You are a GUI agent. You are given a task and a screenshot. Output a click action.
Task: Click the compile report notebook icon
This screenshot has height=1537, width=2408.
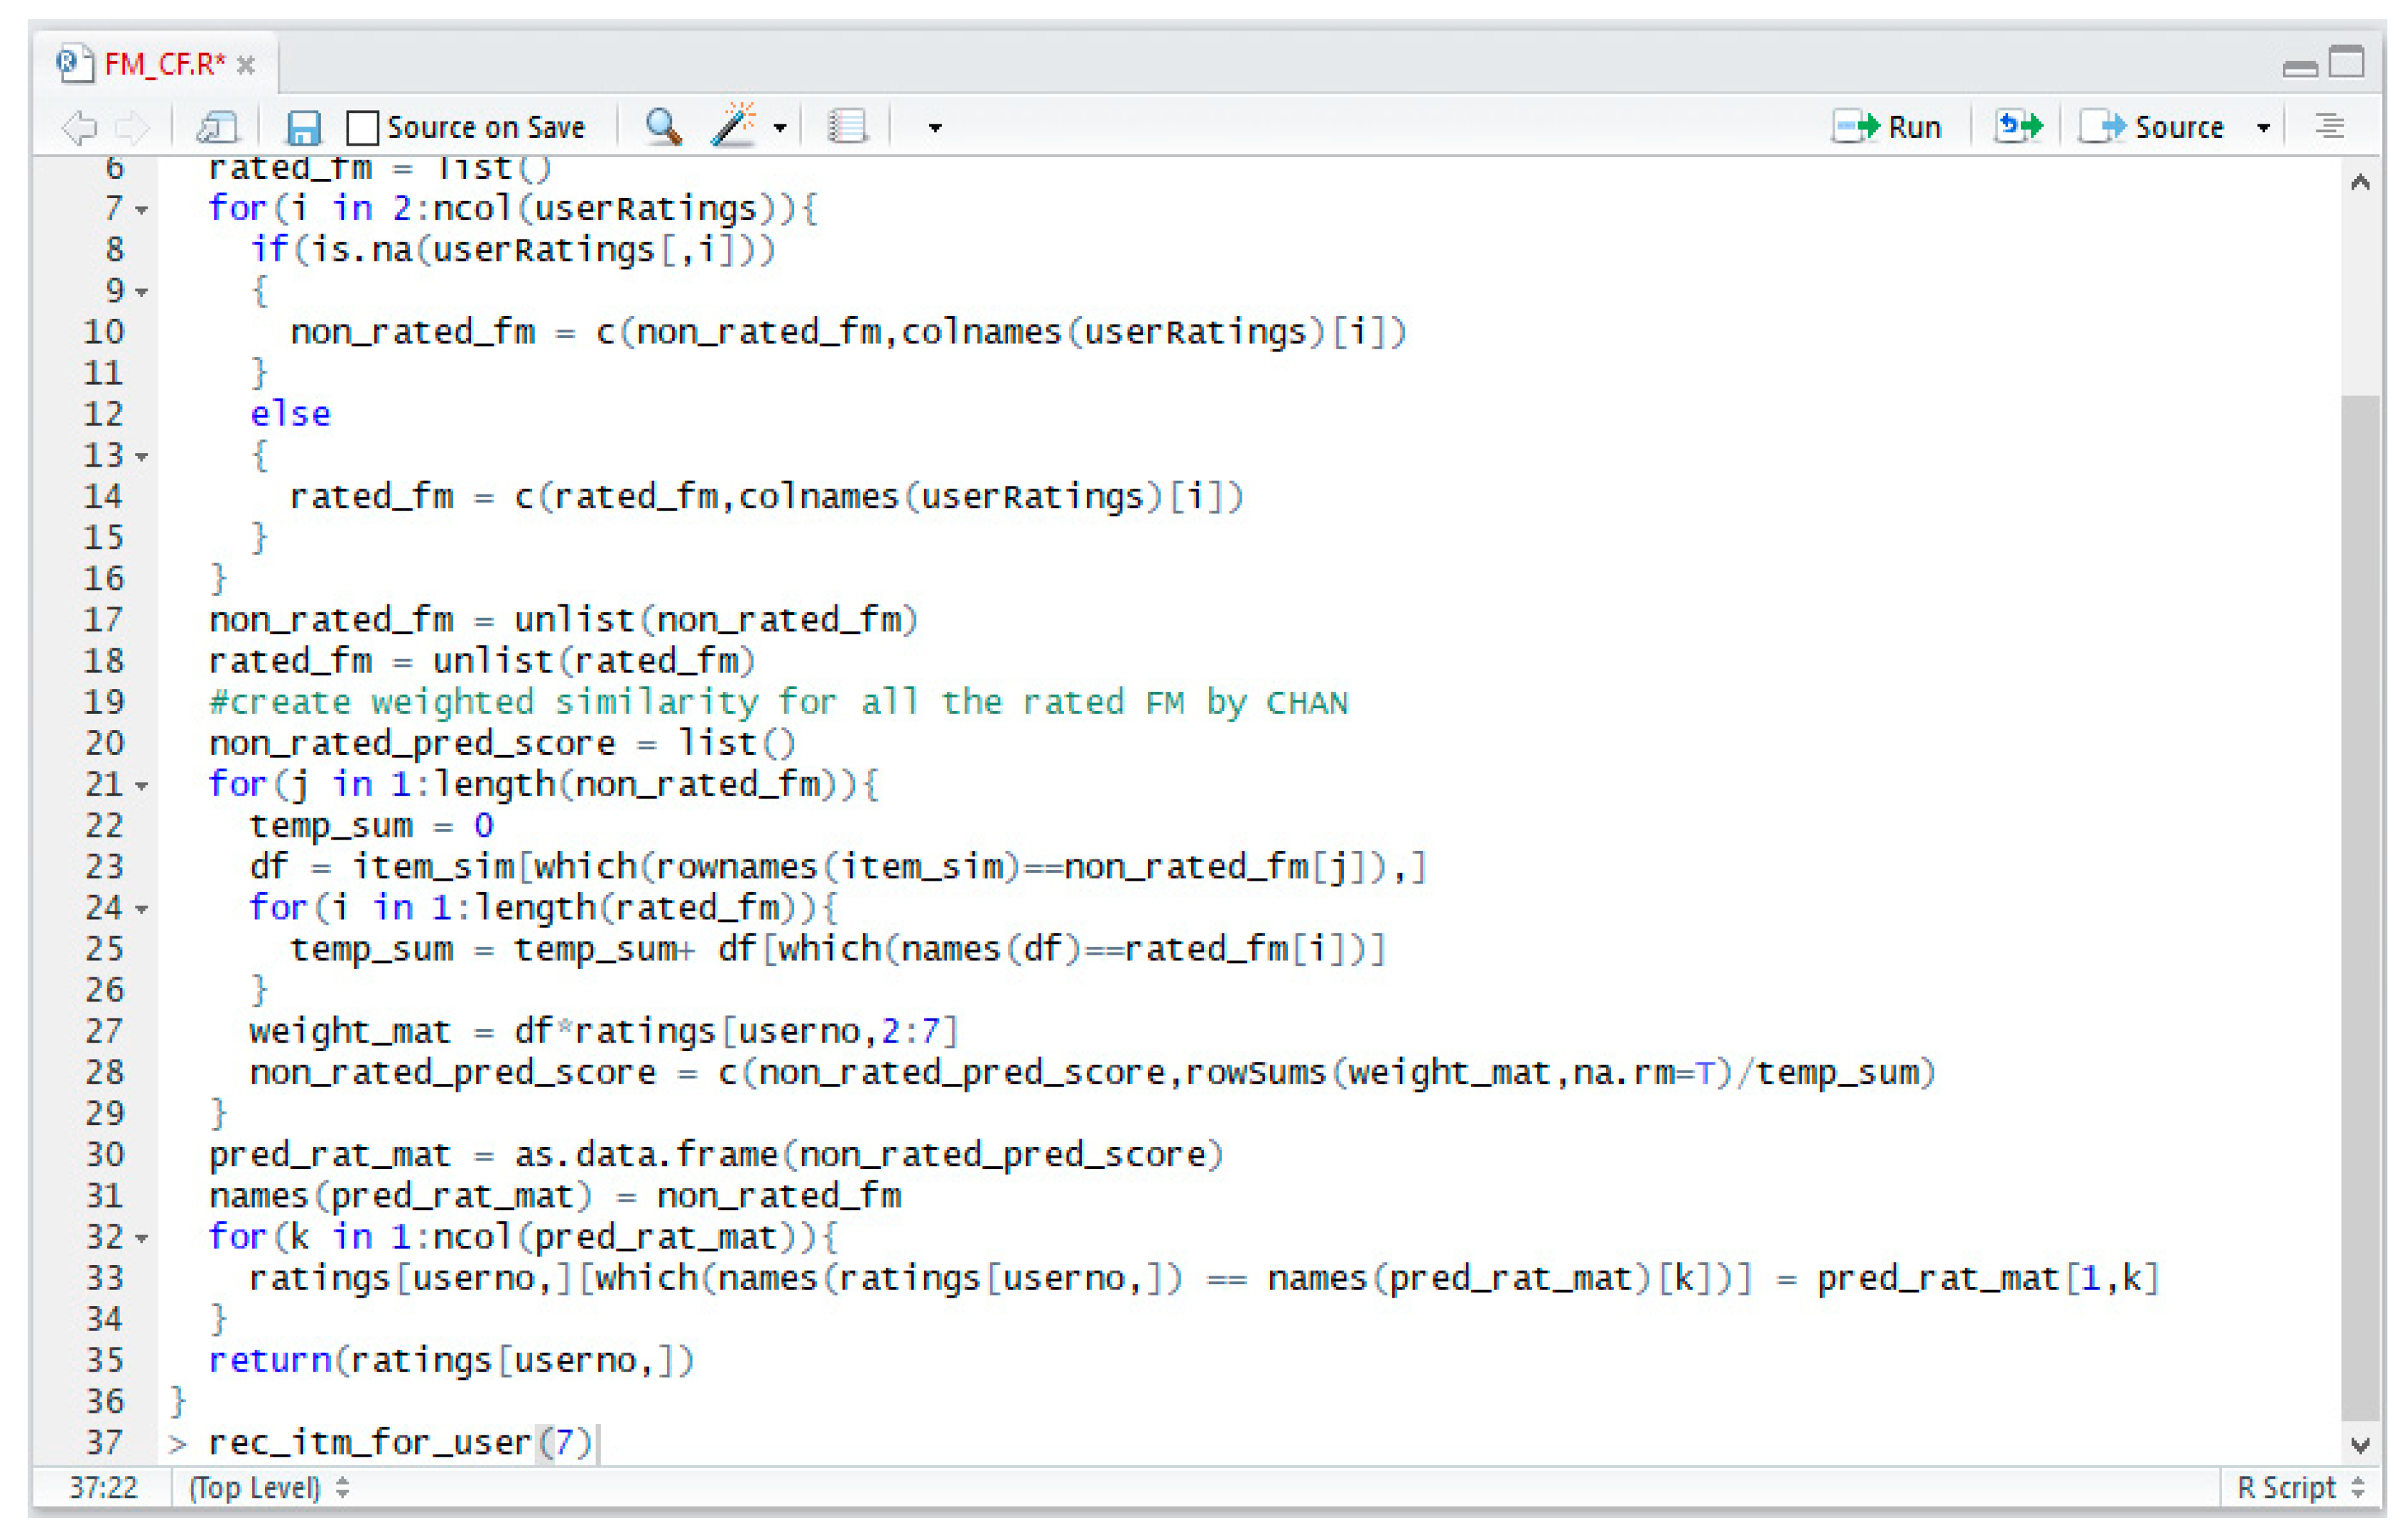pos(847,127)
